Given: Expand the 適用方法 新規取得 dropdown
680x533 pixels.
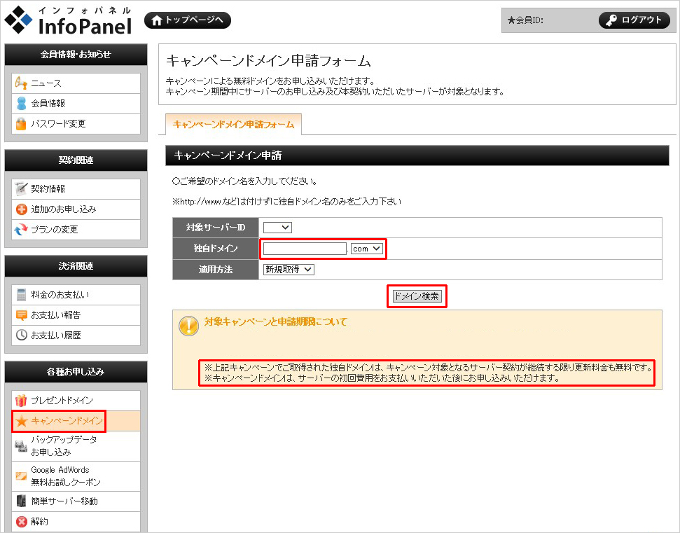Looking at the screenshot, I should pos(289,270).
